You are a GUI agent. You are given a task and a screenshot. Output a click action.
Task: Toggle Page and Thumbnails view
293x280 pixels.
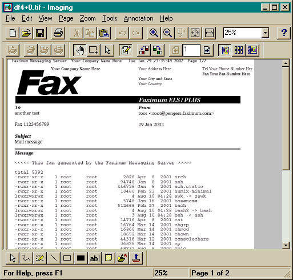coord(252,50)
